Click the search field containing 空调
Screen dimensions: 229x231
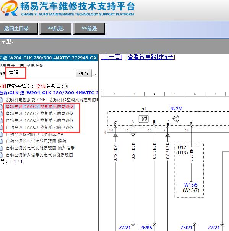click(x=41, y=73)
